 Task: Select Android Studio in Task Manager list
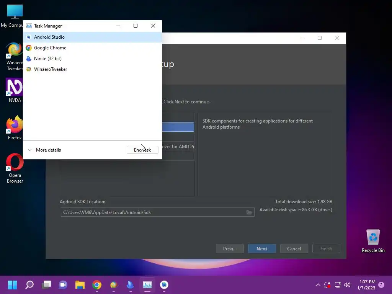pyautogui.click(x=93, y=37)
